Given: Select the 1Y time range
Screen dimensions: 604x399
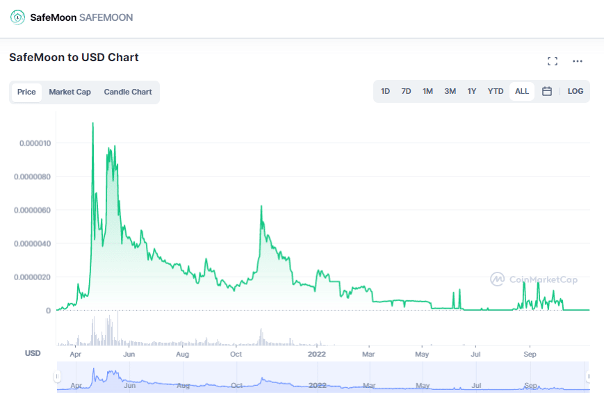Looking at the screenshot, I should (x=472, y=91).
